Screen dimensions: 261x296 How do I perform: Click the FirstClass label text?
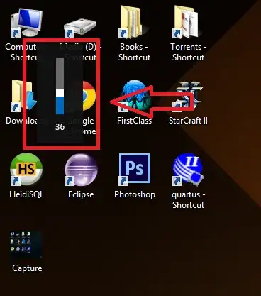click(x=134, y=121)
